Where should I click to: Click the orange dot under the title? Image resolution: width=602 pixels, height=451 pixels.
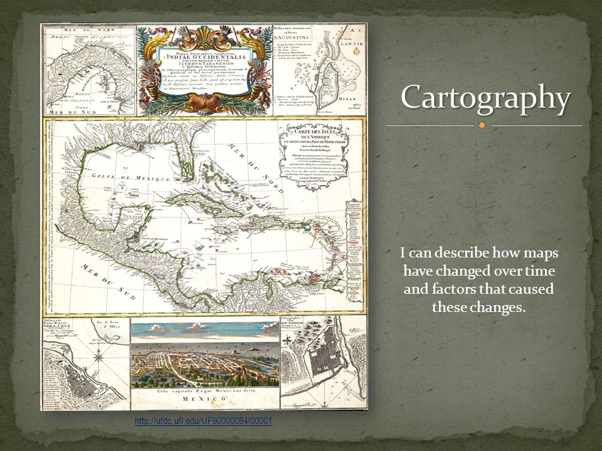(x=482, y=125)
